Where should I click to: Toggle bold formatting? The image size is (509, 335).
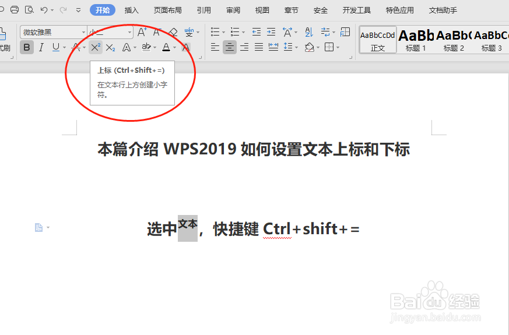tap(27, 47)
